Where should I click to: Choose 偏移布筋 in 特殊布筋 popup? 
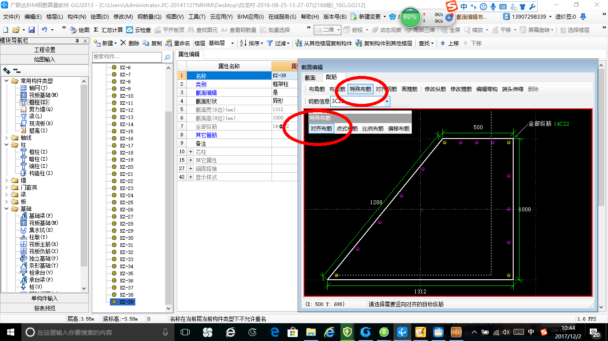399,129
